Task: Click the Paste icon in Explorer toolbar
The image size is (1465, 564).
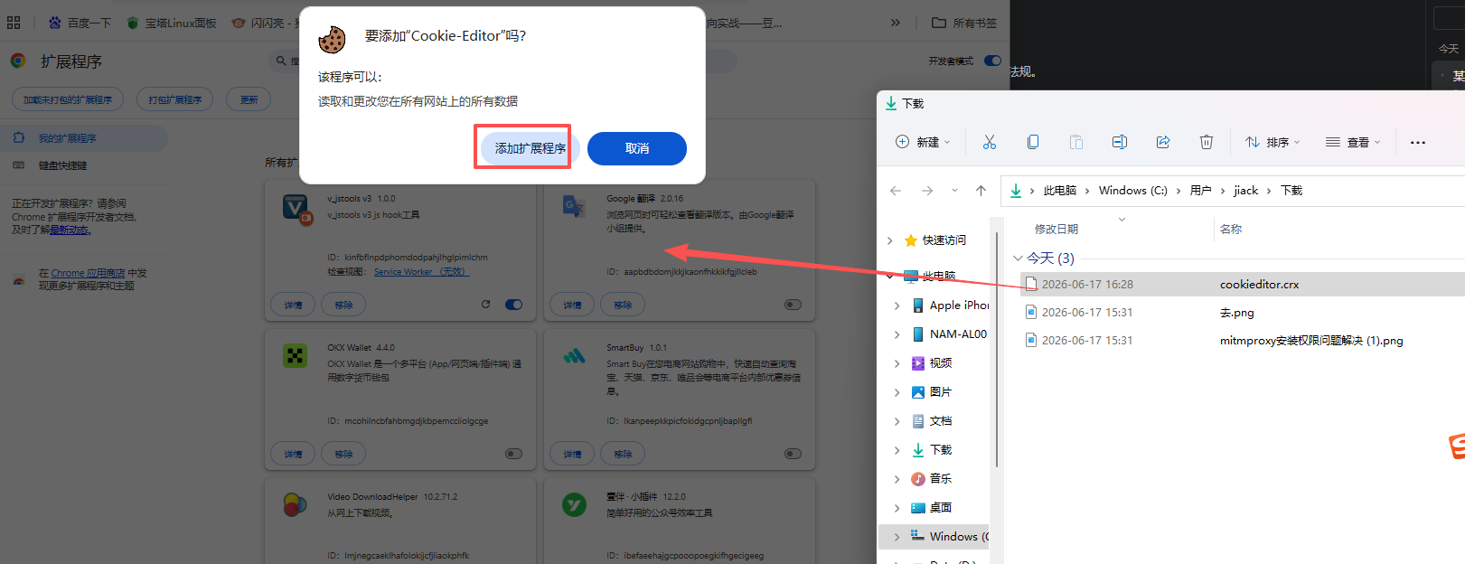Action: [1076, 142]
